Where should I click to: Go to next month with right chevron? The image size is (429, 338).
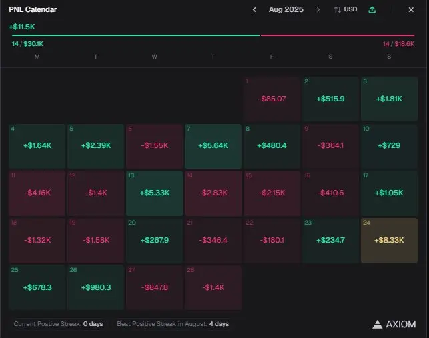[318, 10]
